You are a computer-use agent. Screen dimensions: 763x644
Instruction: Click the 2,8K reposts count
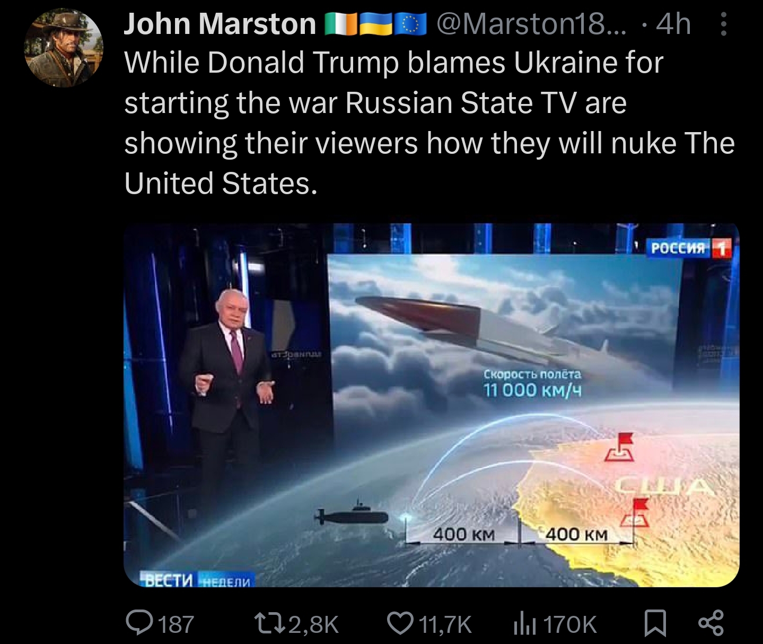click(313, 624)
